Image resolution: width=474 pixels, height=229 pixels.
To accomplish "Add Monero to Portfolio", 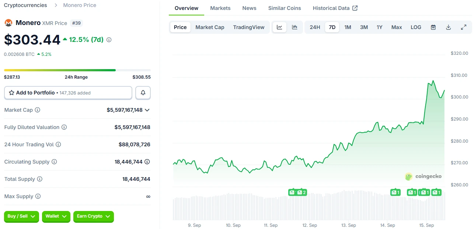I will coord(68,93).
